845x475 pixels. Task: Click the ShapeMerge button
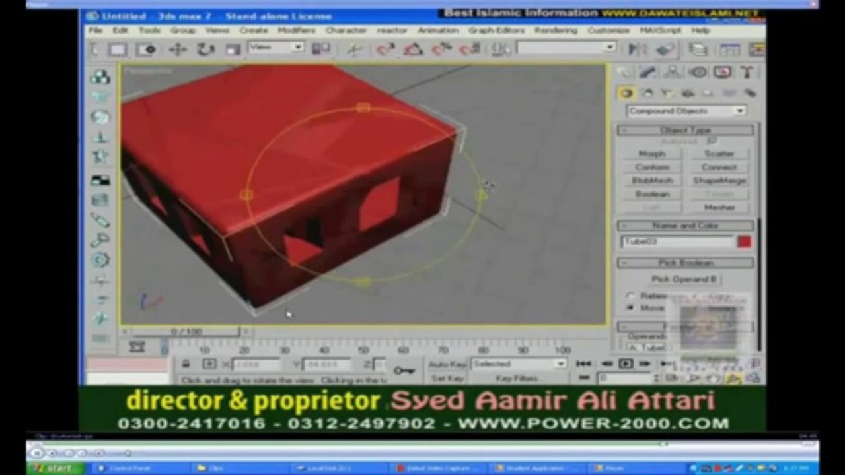[x=719, y=181]
